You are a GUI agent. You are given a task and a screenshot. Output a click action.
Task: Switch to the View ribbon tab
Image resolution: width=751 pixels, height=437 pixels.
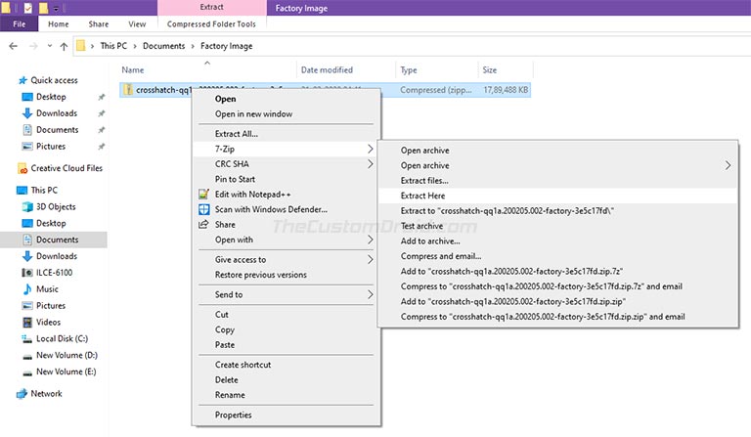tap(137, 23)
